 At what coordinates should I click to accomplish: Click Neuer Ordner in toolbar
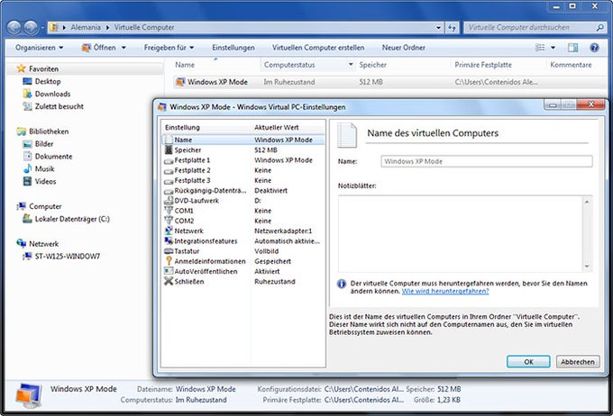pos(404,48)
